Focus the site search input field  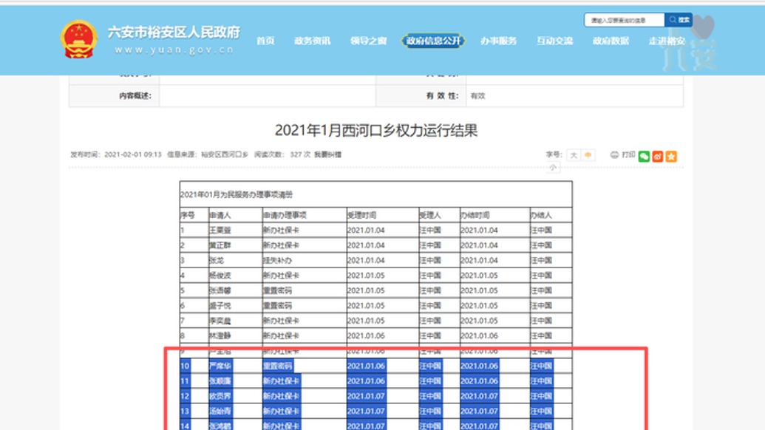(625, 20)
